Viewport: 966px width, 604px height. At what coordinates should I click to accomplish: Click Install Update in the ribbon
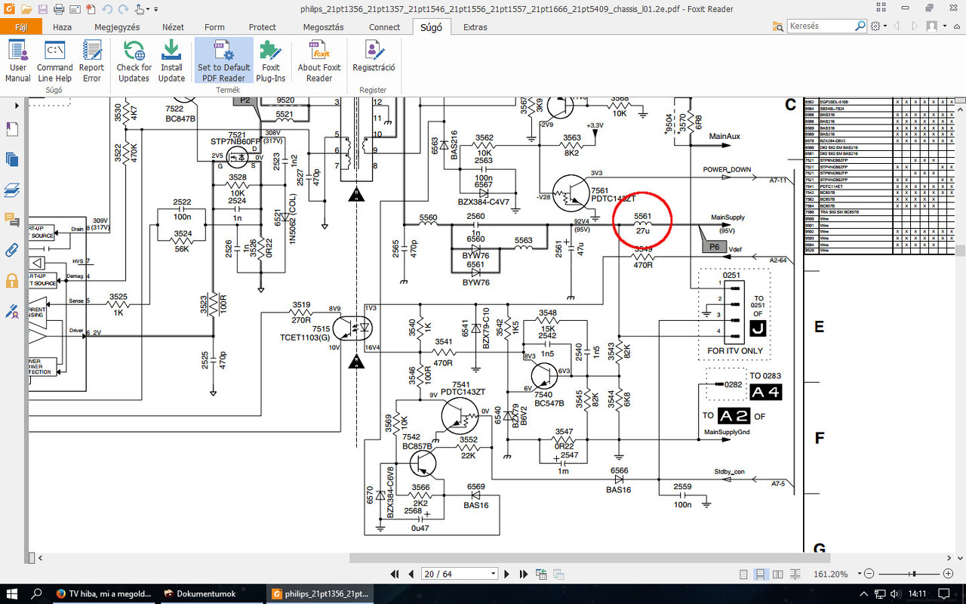171,62
